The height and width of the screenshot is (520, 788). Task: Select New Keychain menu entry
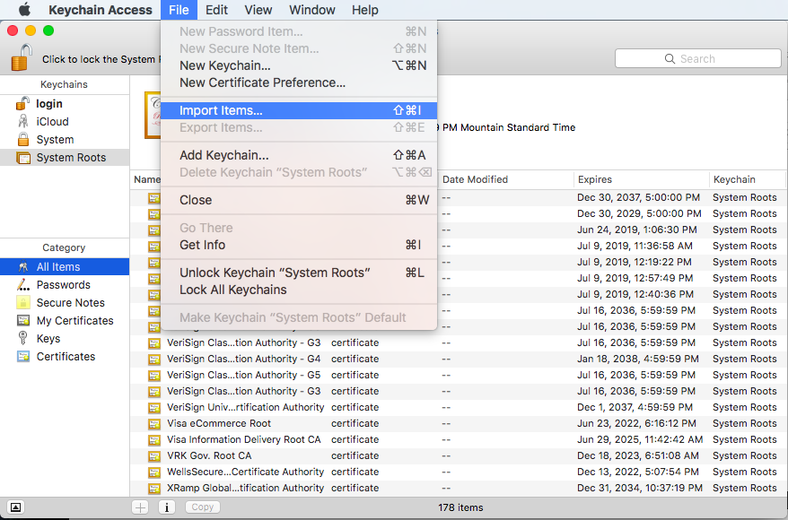point(224,65)
